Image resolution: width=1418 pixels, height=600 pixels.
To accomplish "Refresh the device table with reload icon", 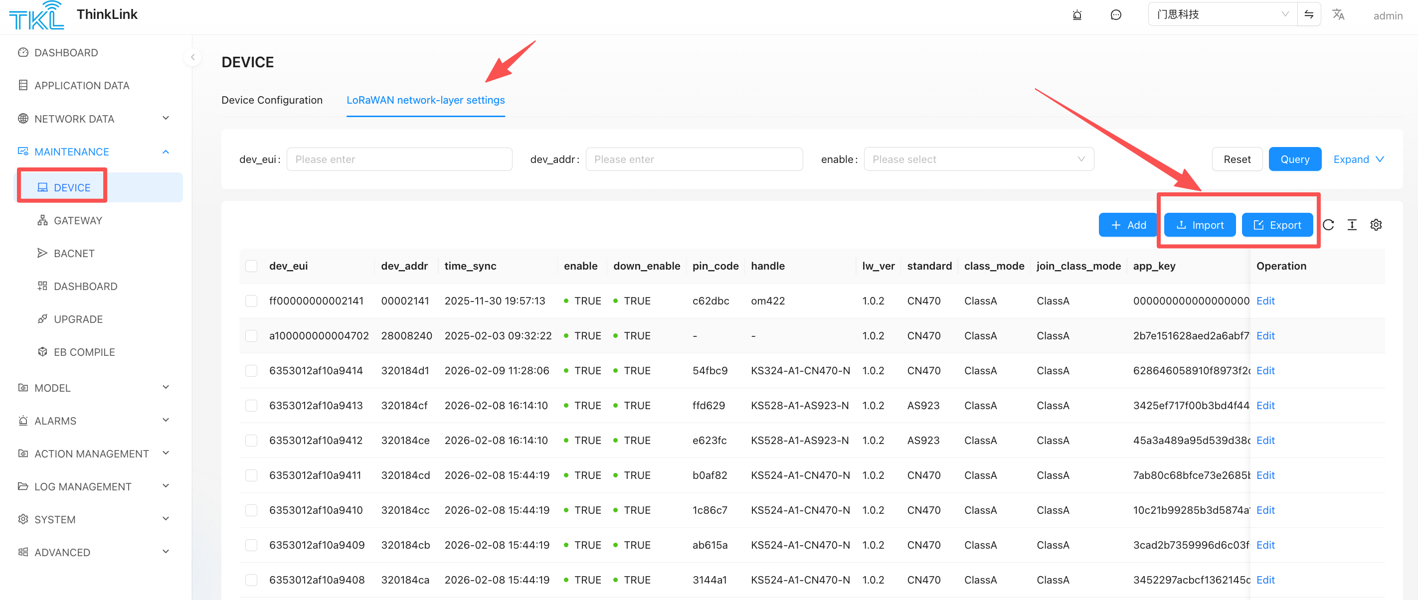I will (1328, 225).
